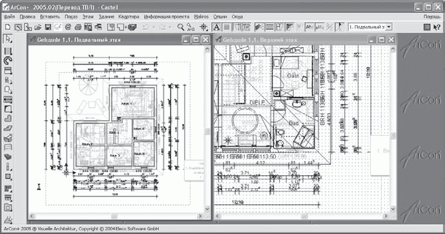Switch to 3D view mode cube icon
The height and width of the screenshot is (234, 445).
tap(132, 27)
